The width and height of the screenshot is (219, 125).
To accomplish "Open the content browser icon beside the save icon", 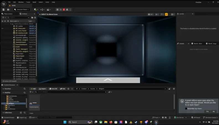I will pyautogui.click(x=9, y=9).
